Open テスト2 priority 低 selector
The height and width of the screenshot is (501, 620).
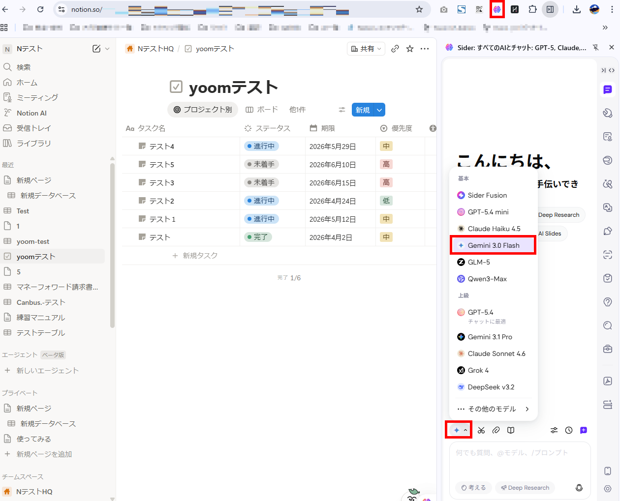(x=386, y=201)
